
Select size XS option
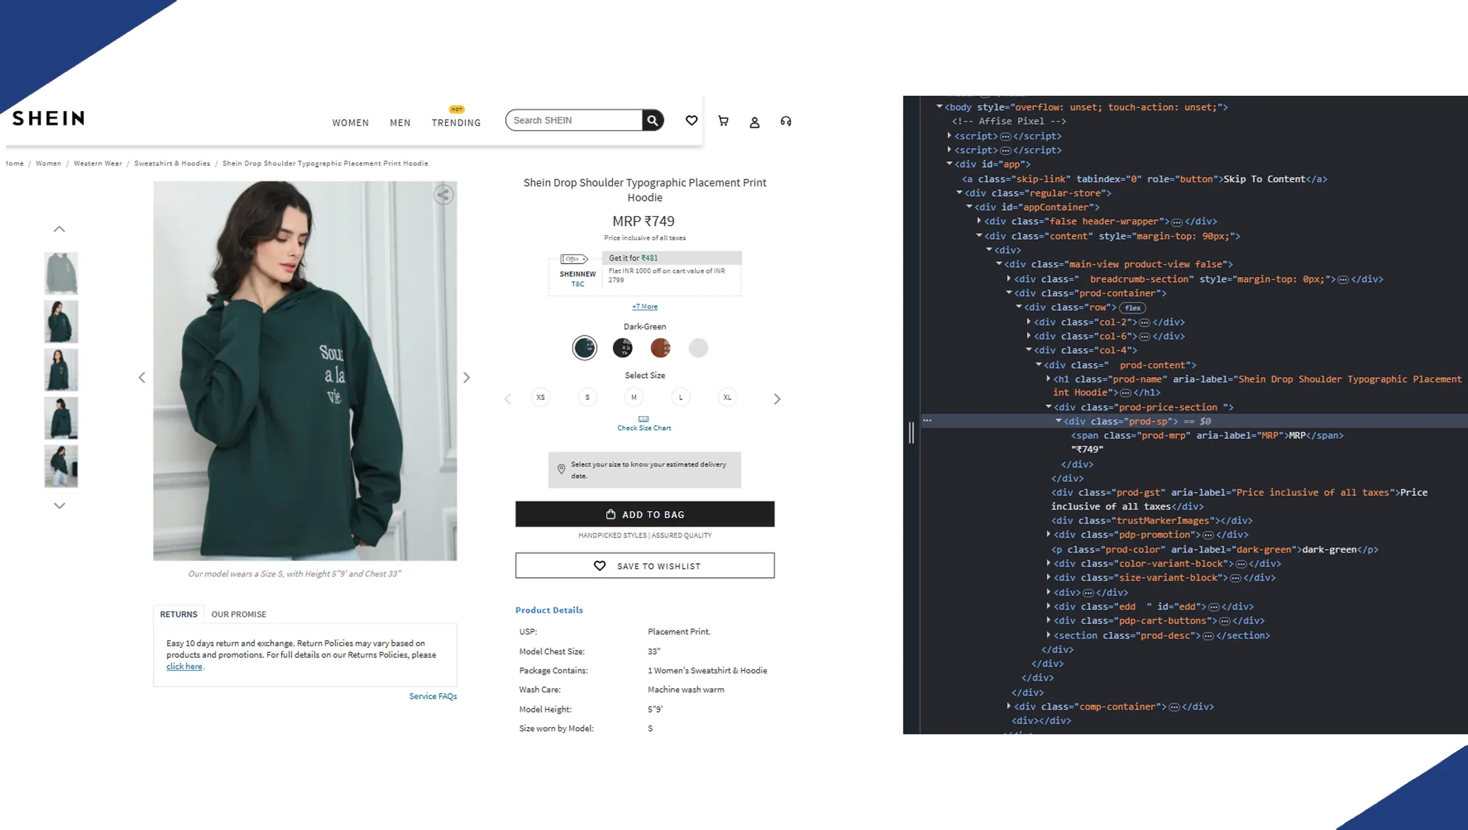[541, 398]
